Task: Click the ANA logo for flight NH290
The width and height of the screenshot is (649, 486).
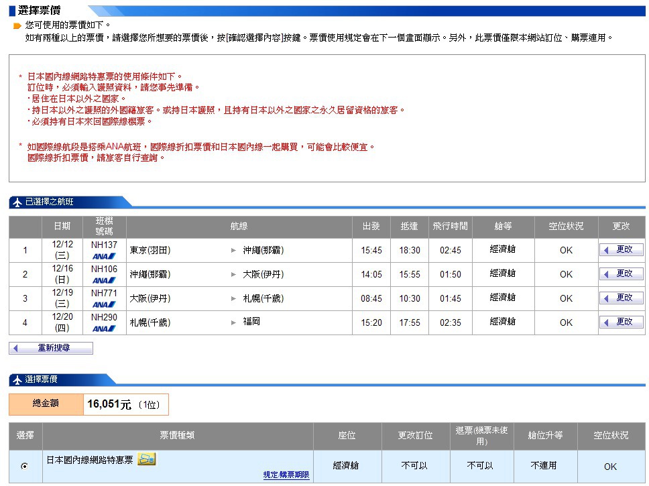Action: 104,328
